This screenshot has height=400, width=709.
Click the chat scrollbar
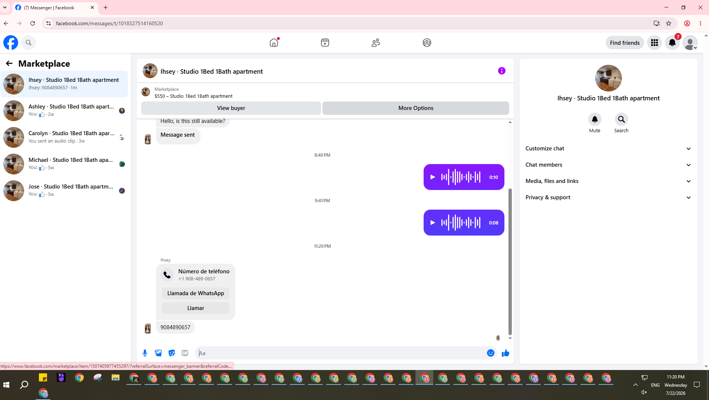click(510, 261)
